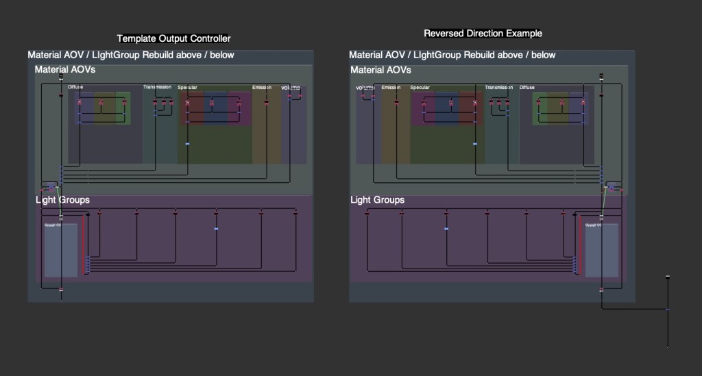Select the node inside the Template Emission backdrop

click(267, 103)
